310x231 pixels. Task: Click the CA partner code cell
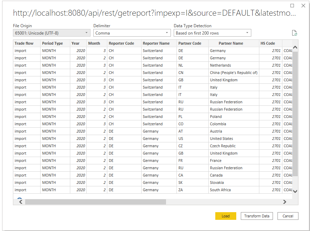click(193, 175)
